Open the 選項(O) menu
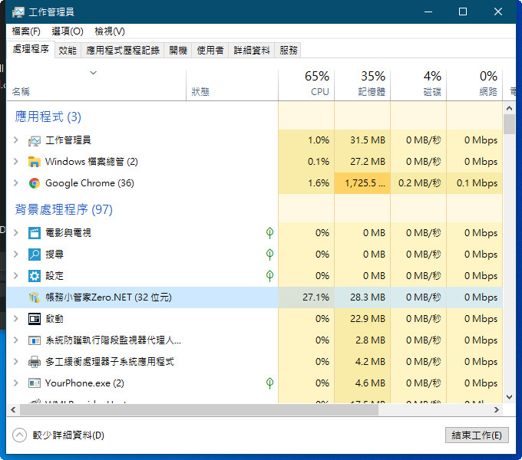 coord(68,31)
